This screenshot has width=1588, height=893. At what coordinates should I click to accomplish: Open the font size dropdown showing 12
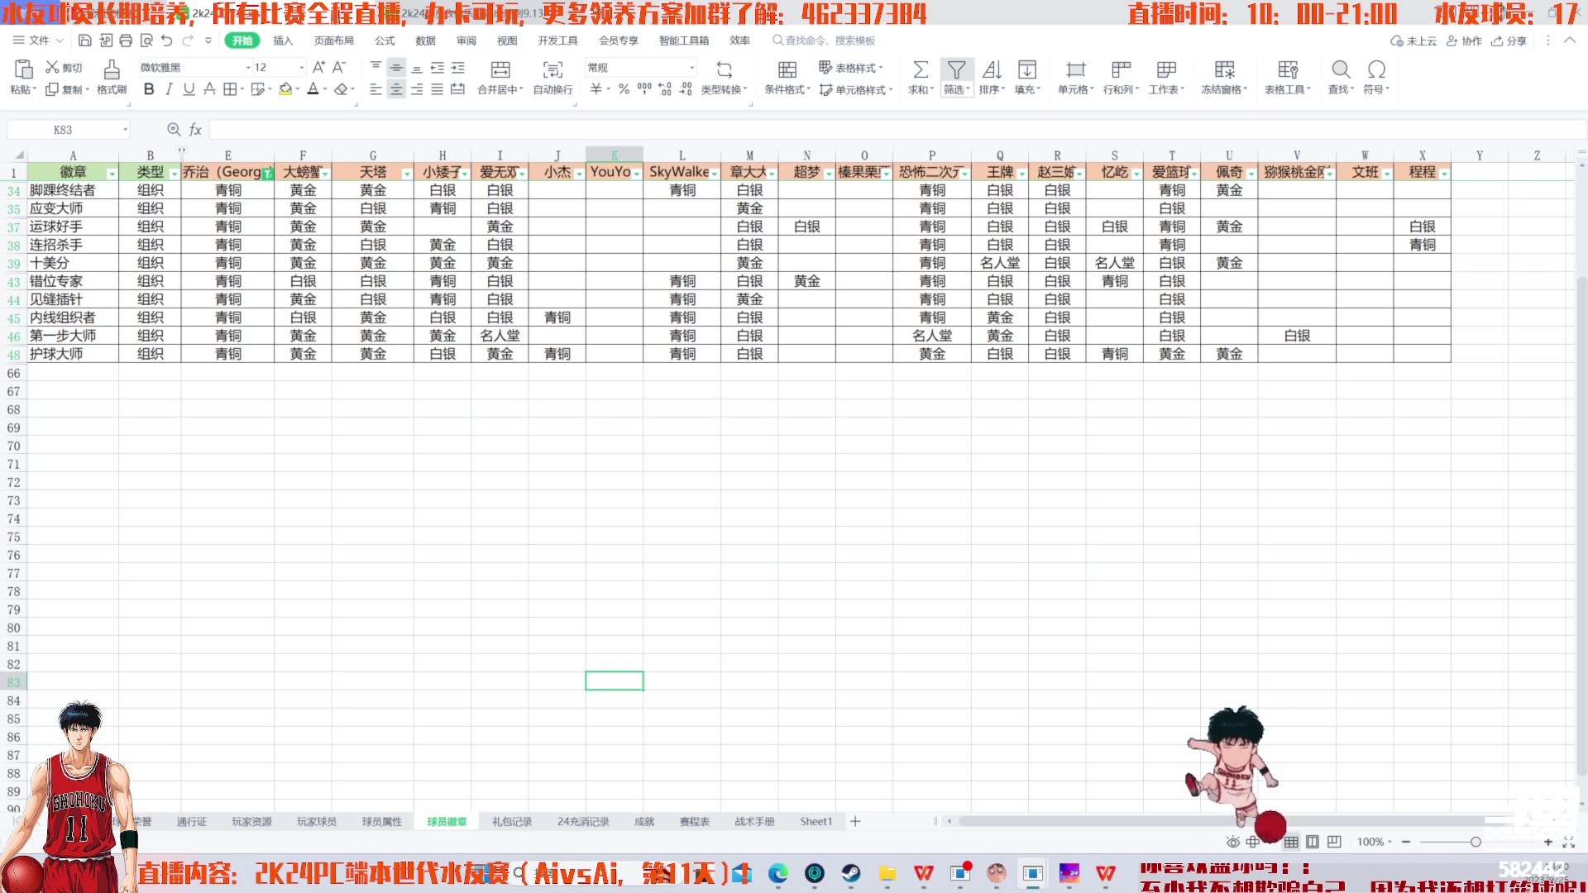[x=301, y=68]
